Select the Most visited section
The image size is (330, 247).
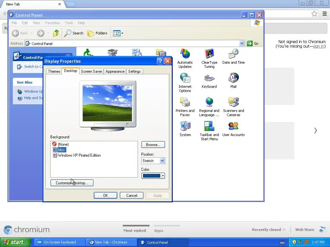pyautogui.click(x=135, y=230)
